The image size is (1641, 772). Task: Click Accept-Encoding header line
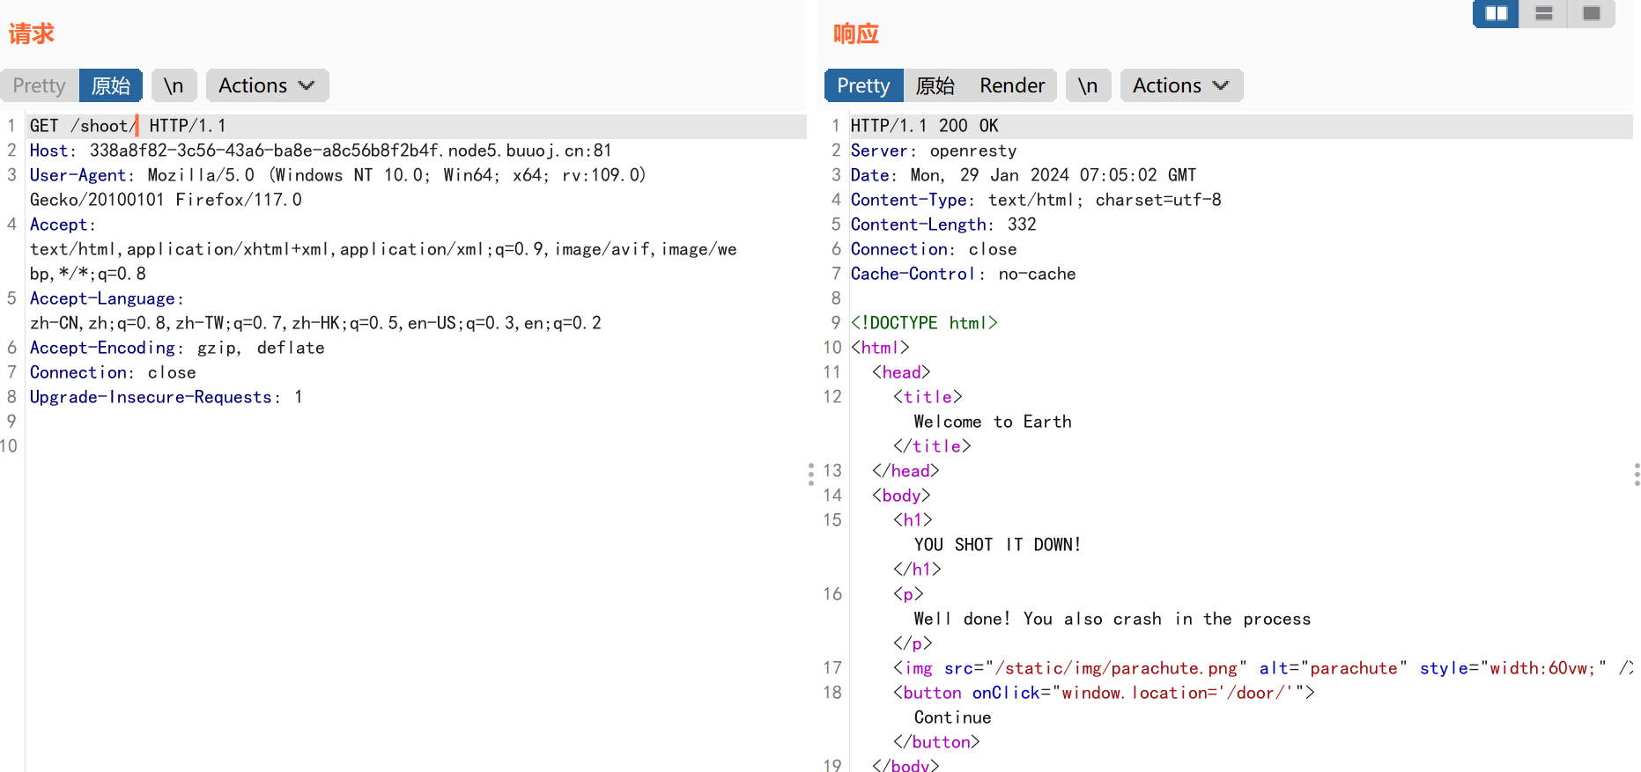[177, 348]
